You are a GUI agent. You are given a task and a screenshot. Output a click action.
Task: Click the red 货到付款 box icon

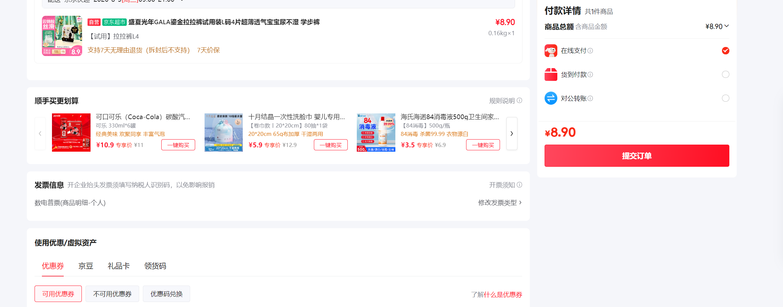[551, 74]
